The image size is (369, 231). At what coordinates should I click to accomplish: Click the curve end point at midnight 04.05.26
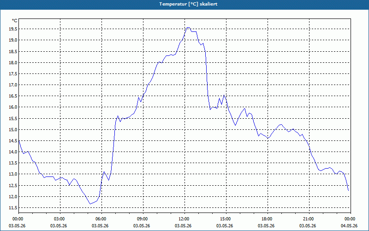pos(348,190)
